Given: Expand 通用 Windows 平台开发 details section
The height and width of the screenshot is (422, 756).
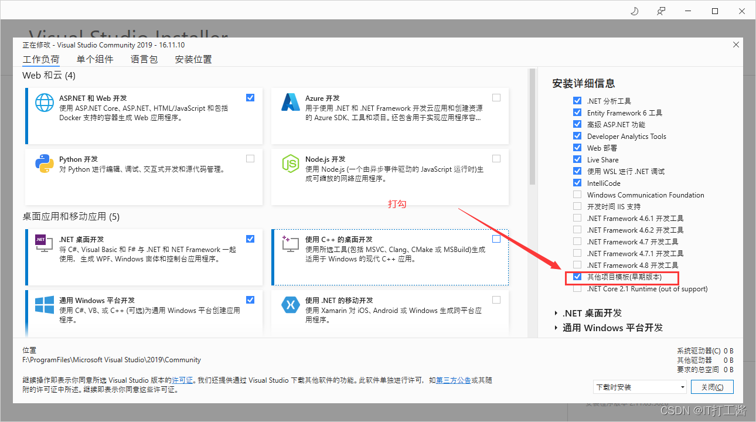Looking at the screenshot, I should click(556, 328).
